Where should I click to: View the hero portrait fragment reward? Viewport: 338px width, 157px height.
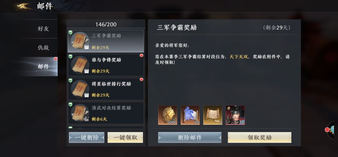click(x=235, y=115)
